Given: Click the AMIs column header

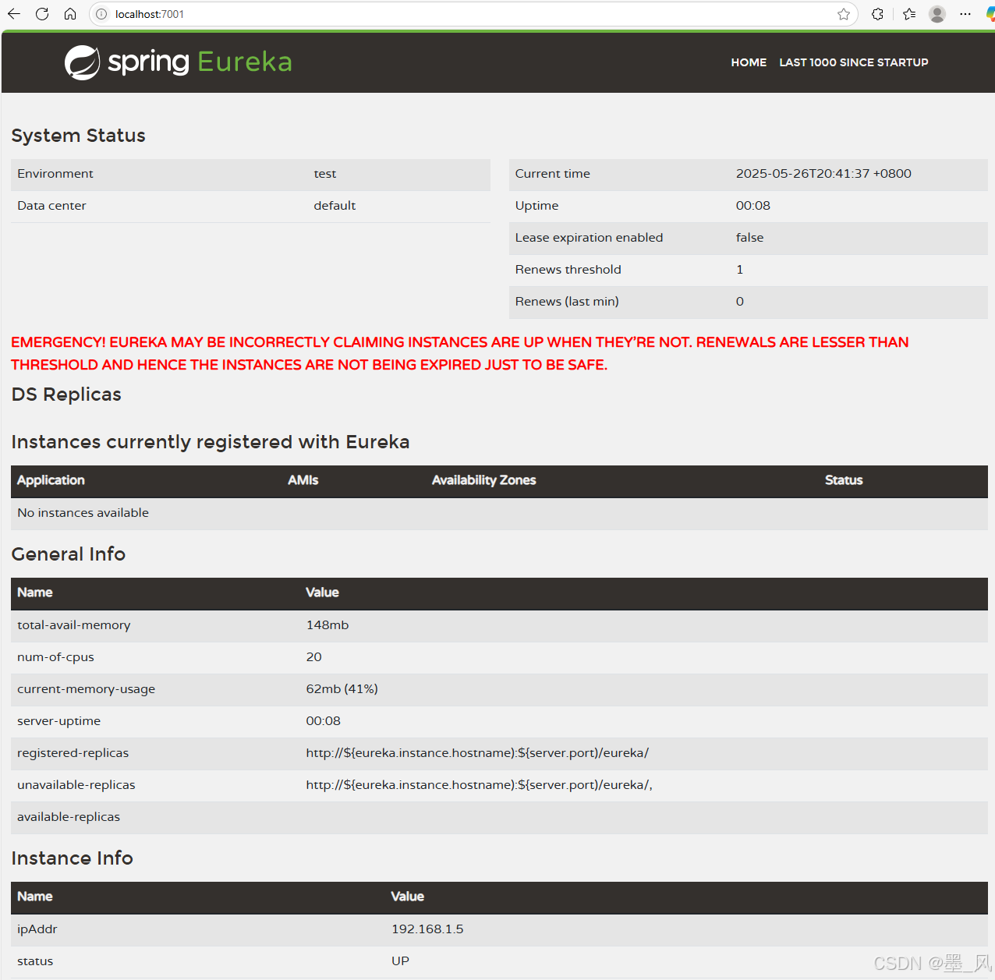Looking at the screenshot, I should click(303, 480).
